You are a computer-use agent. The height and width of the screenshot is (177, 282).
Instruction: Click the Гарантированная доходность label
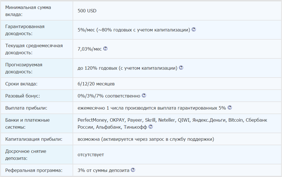(x=25, y=30)
